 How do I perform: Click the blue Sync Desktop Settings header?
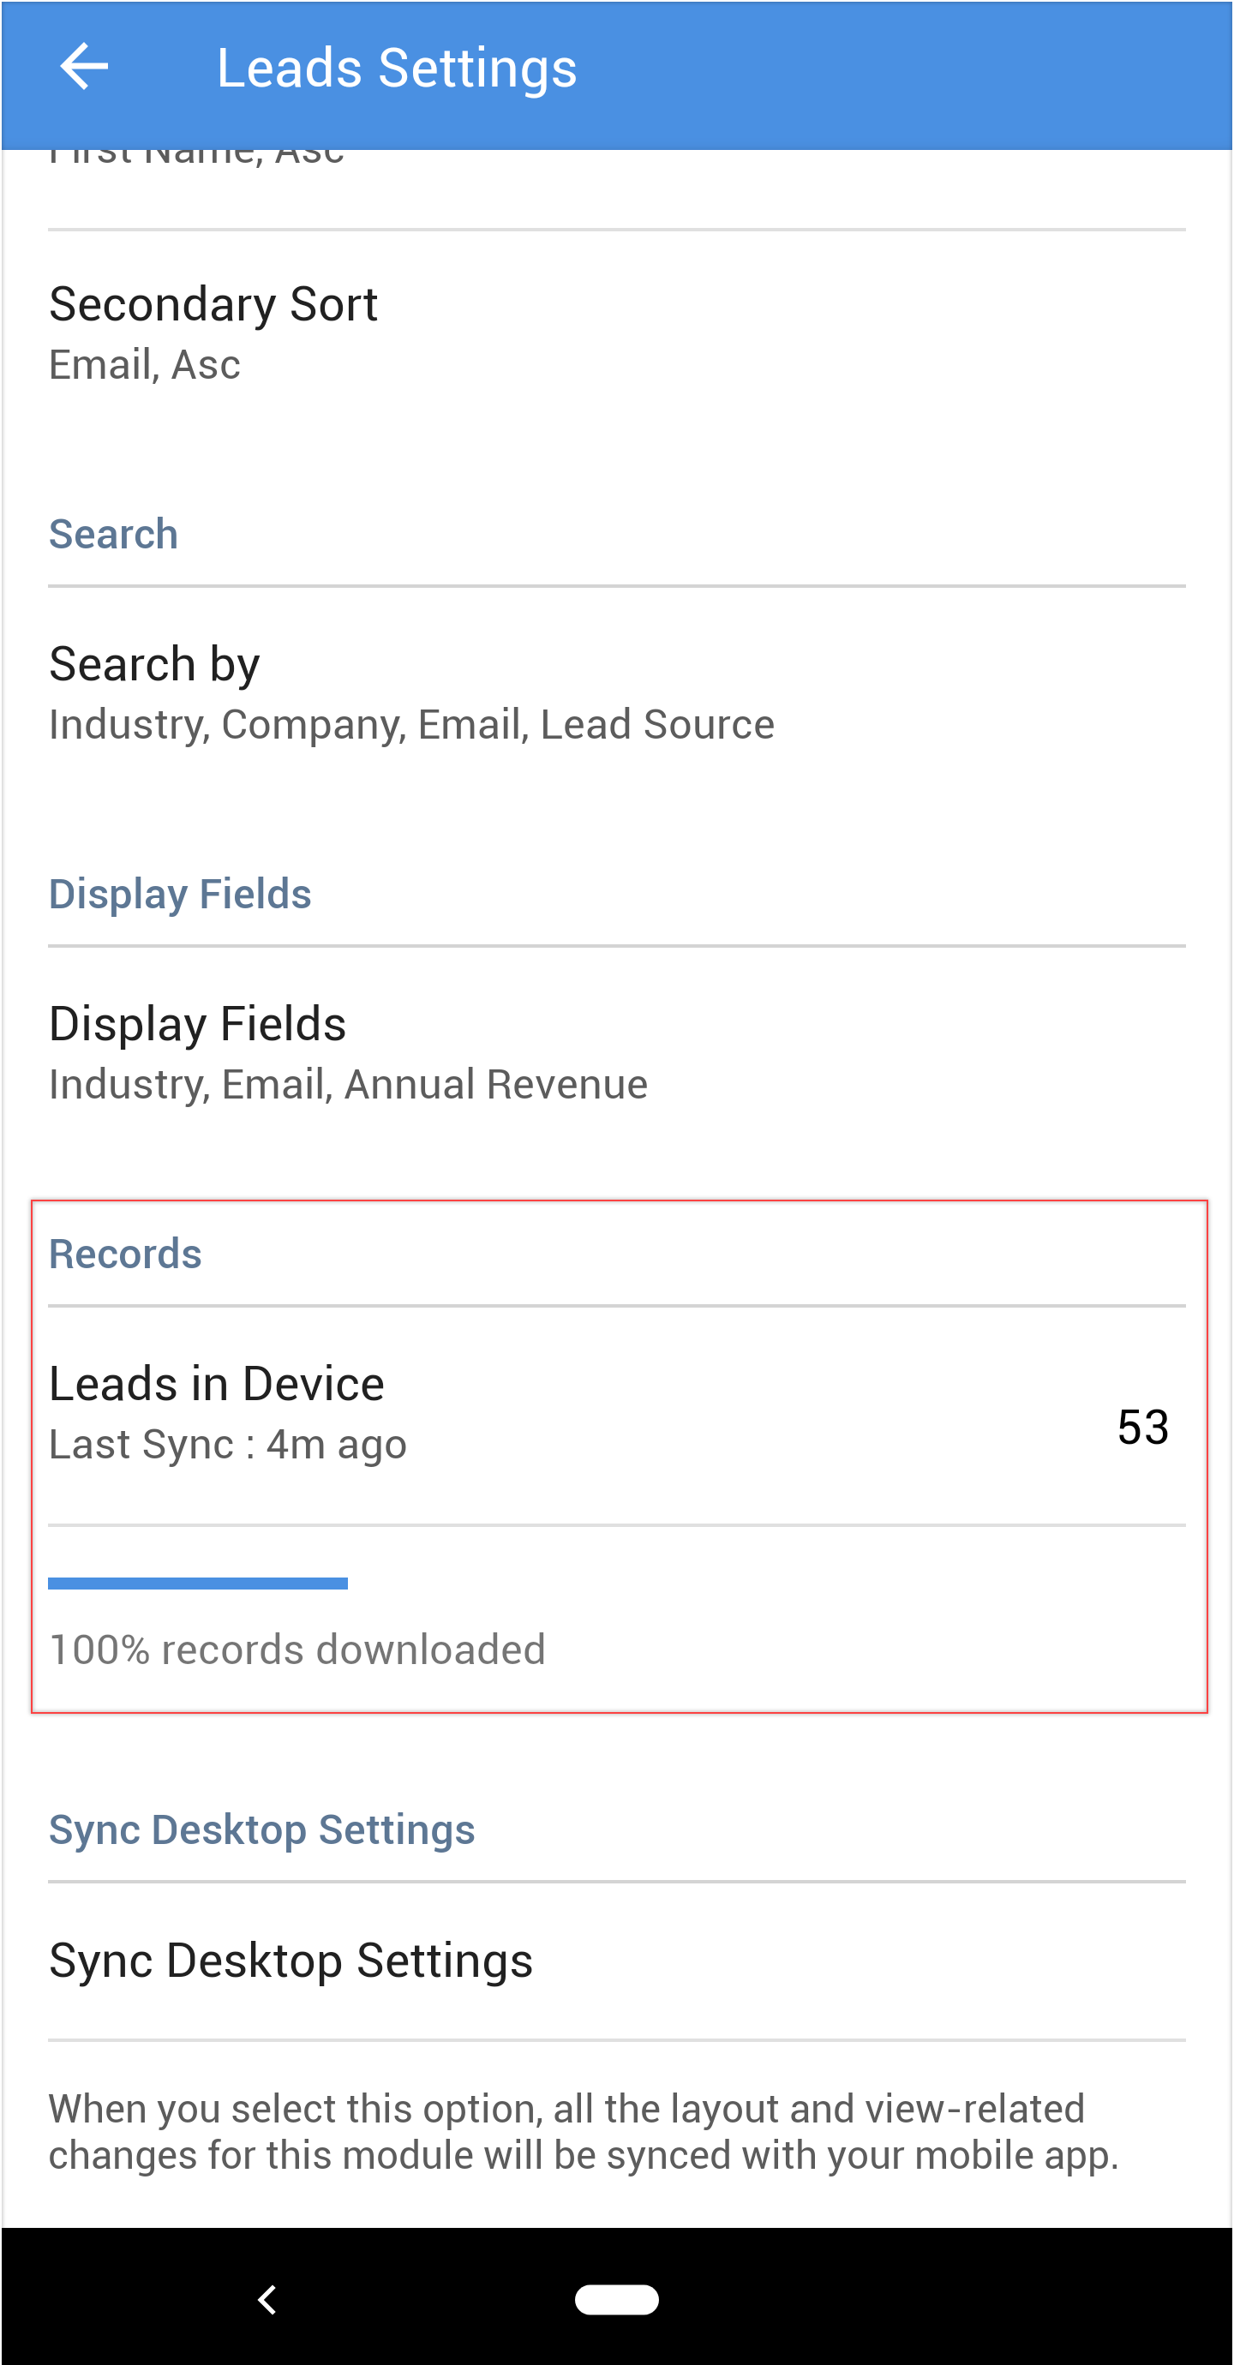261,1829
